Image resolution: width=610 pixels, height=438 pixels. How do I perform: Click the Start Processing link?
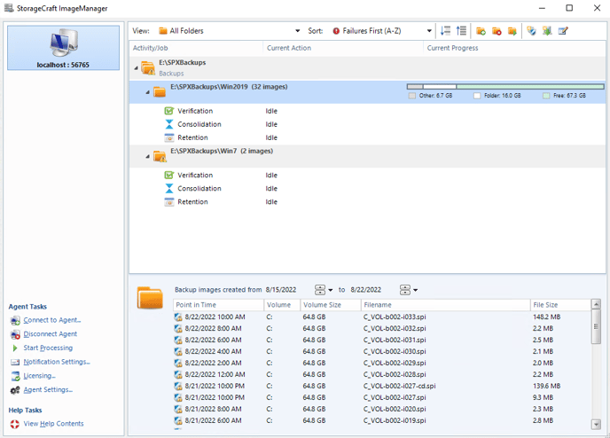pos(50,348)
